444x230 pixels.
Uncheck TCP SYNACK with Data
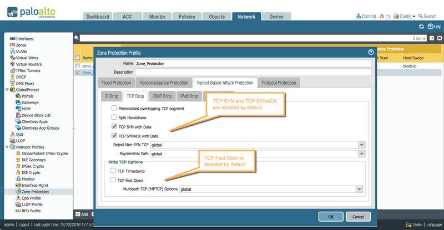tap(114, 136)
